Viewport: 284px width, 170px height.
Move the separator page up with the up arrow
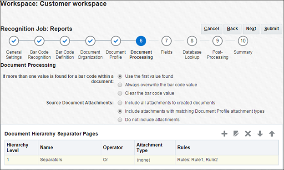pyautogui.click(x=272, y=134)
